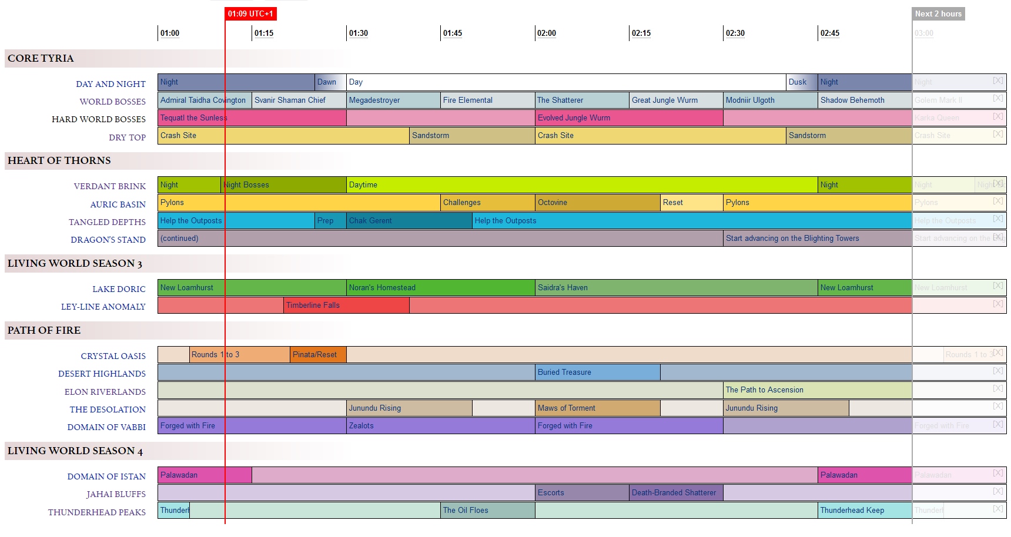Screen dimensions: 1011x537
Task: Select the Living World Season 3 header
Action: 75,263
